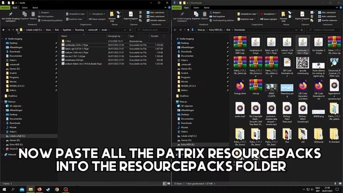This screenshot has height=193, width=343.
Task: Open Windows Start menu
Action: [x=4, y=189]
